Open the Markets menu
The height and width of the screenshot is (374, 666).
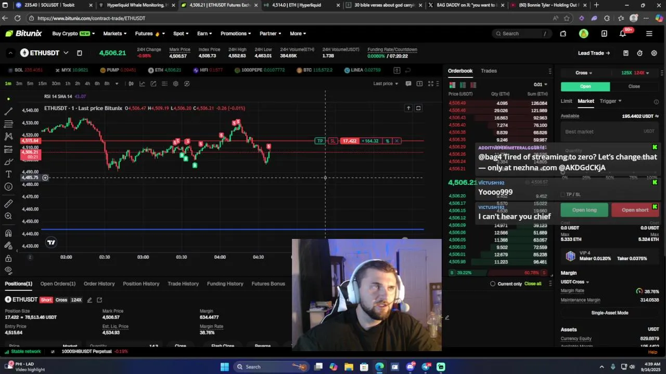point(114,34)
